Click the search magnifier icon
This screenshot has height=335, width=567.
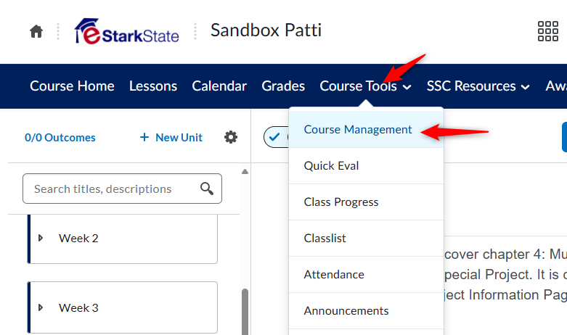click(207, 189)
